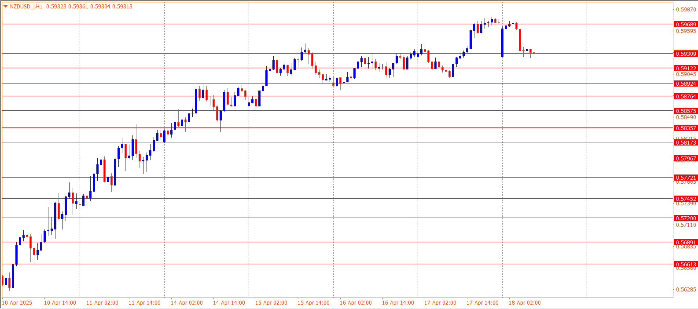Screen dimensions: 698x309
Task: Click the 11 Apr 14:00 time label
Action: [x=144, y=302]
